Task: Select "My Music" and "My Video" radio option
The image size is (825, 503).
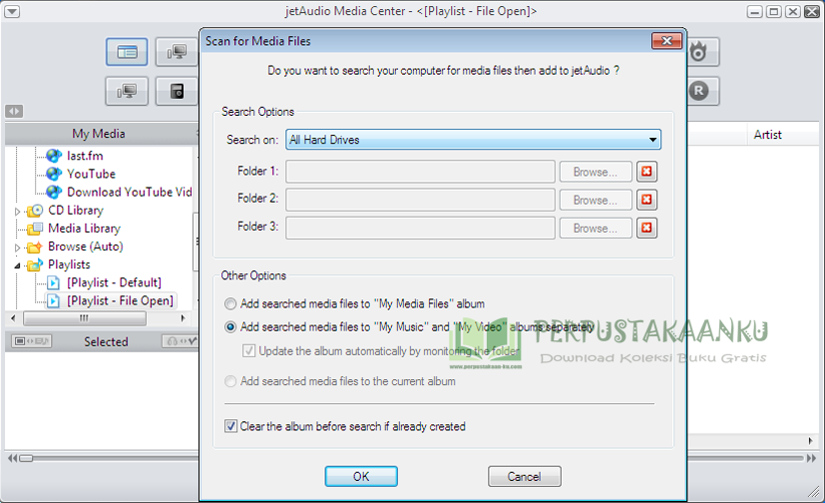Action: (230, 326)
